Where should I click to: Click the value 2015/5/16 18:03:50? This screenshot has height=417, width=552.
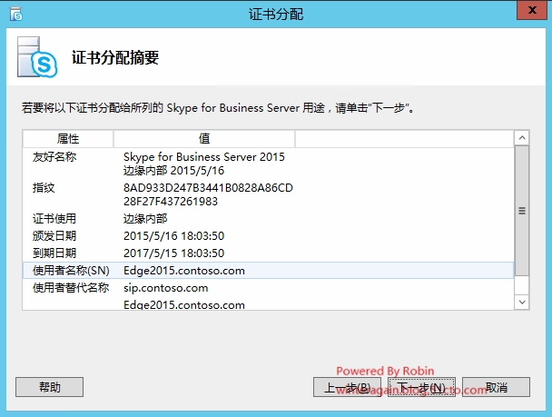(174, 235)
